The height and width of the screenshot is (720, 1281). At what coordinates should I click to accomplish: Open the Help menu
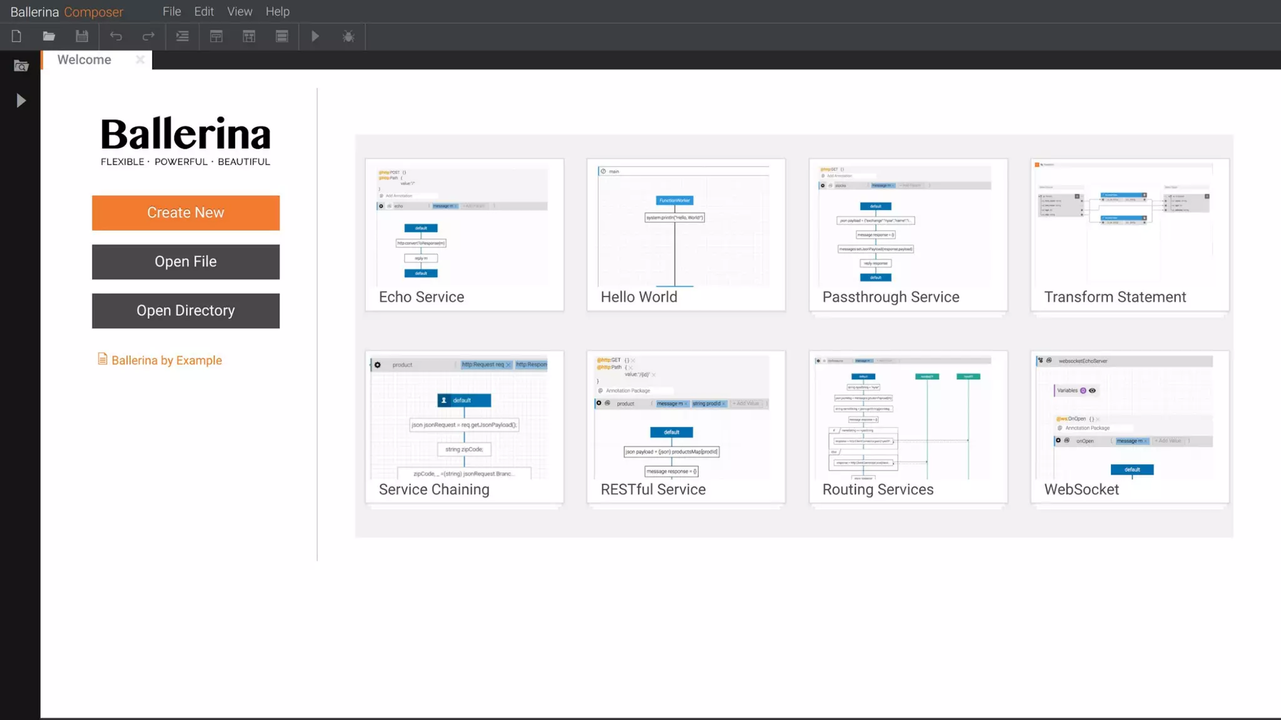click(277, 11)
